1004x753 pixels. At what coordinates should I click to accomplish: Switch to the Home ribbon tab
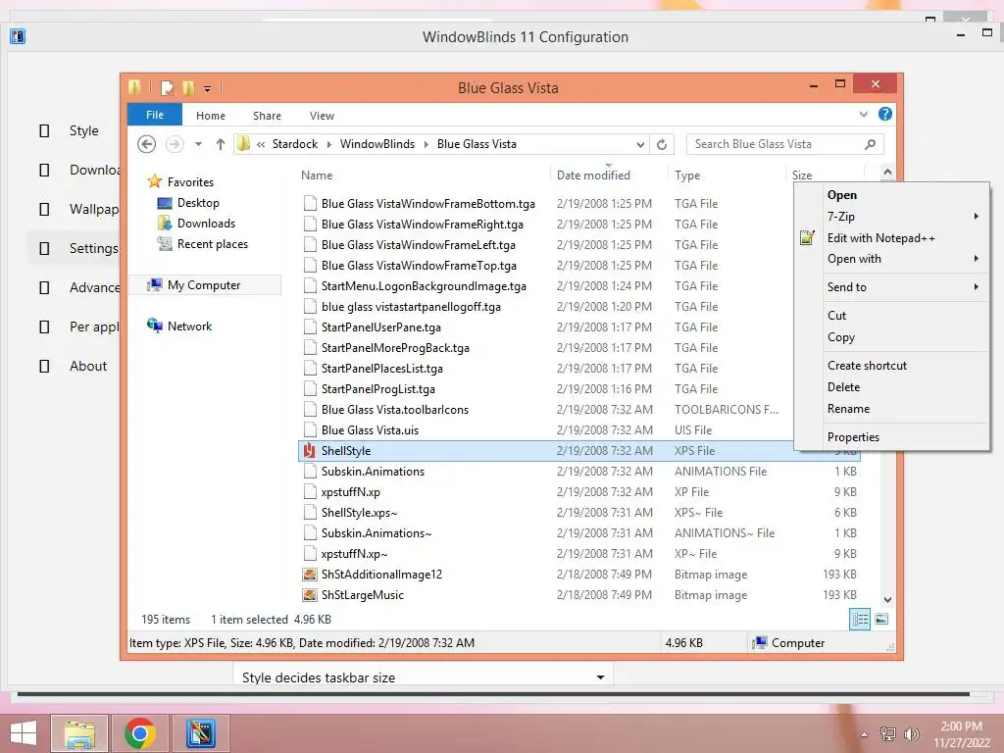211,116
